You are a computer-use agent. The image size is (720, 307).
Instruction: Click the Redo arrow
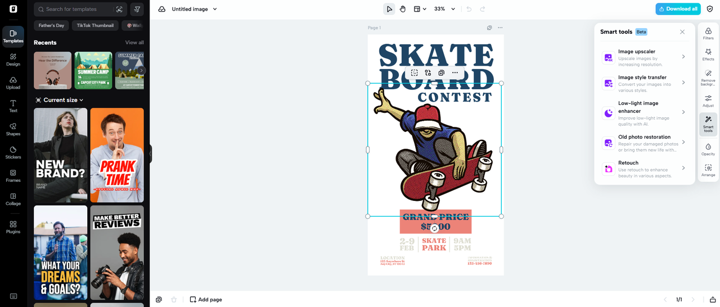483,9
